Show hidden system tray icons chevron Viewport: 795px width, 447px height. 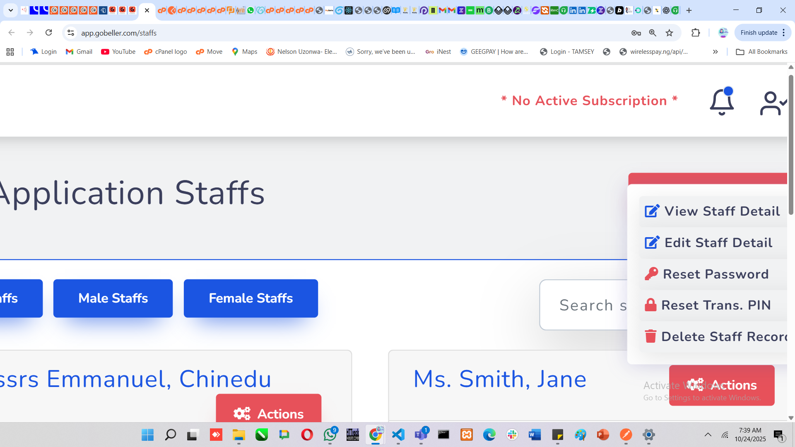pos(708,435)
